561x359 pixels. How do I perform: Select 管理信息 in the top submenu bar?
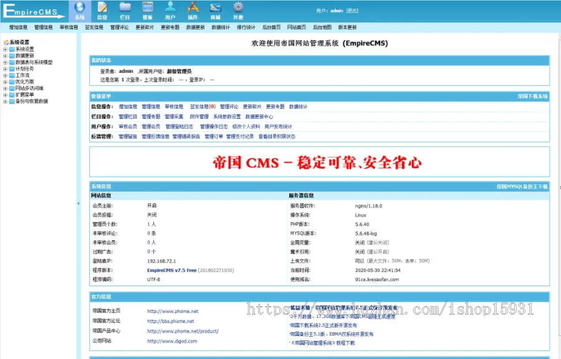pos(43,27)
